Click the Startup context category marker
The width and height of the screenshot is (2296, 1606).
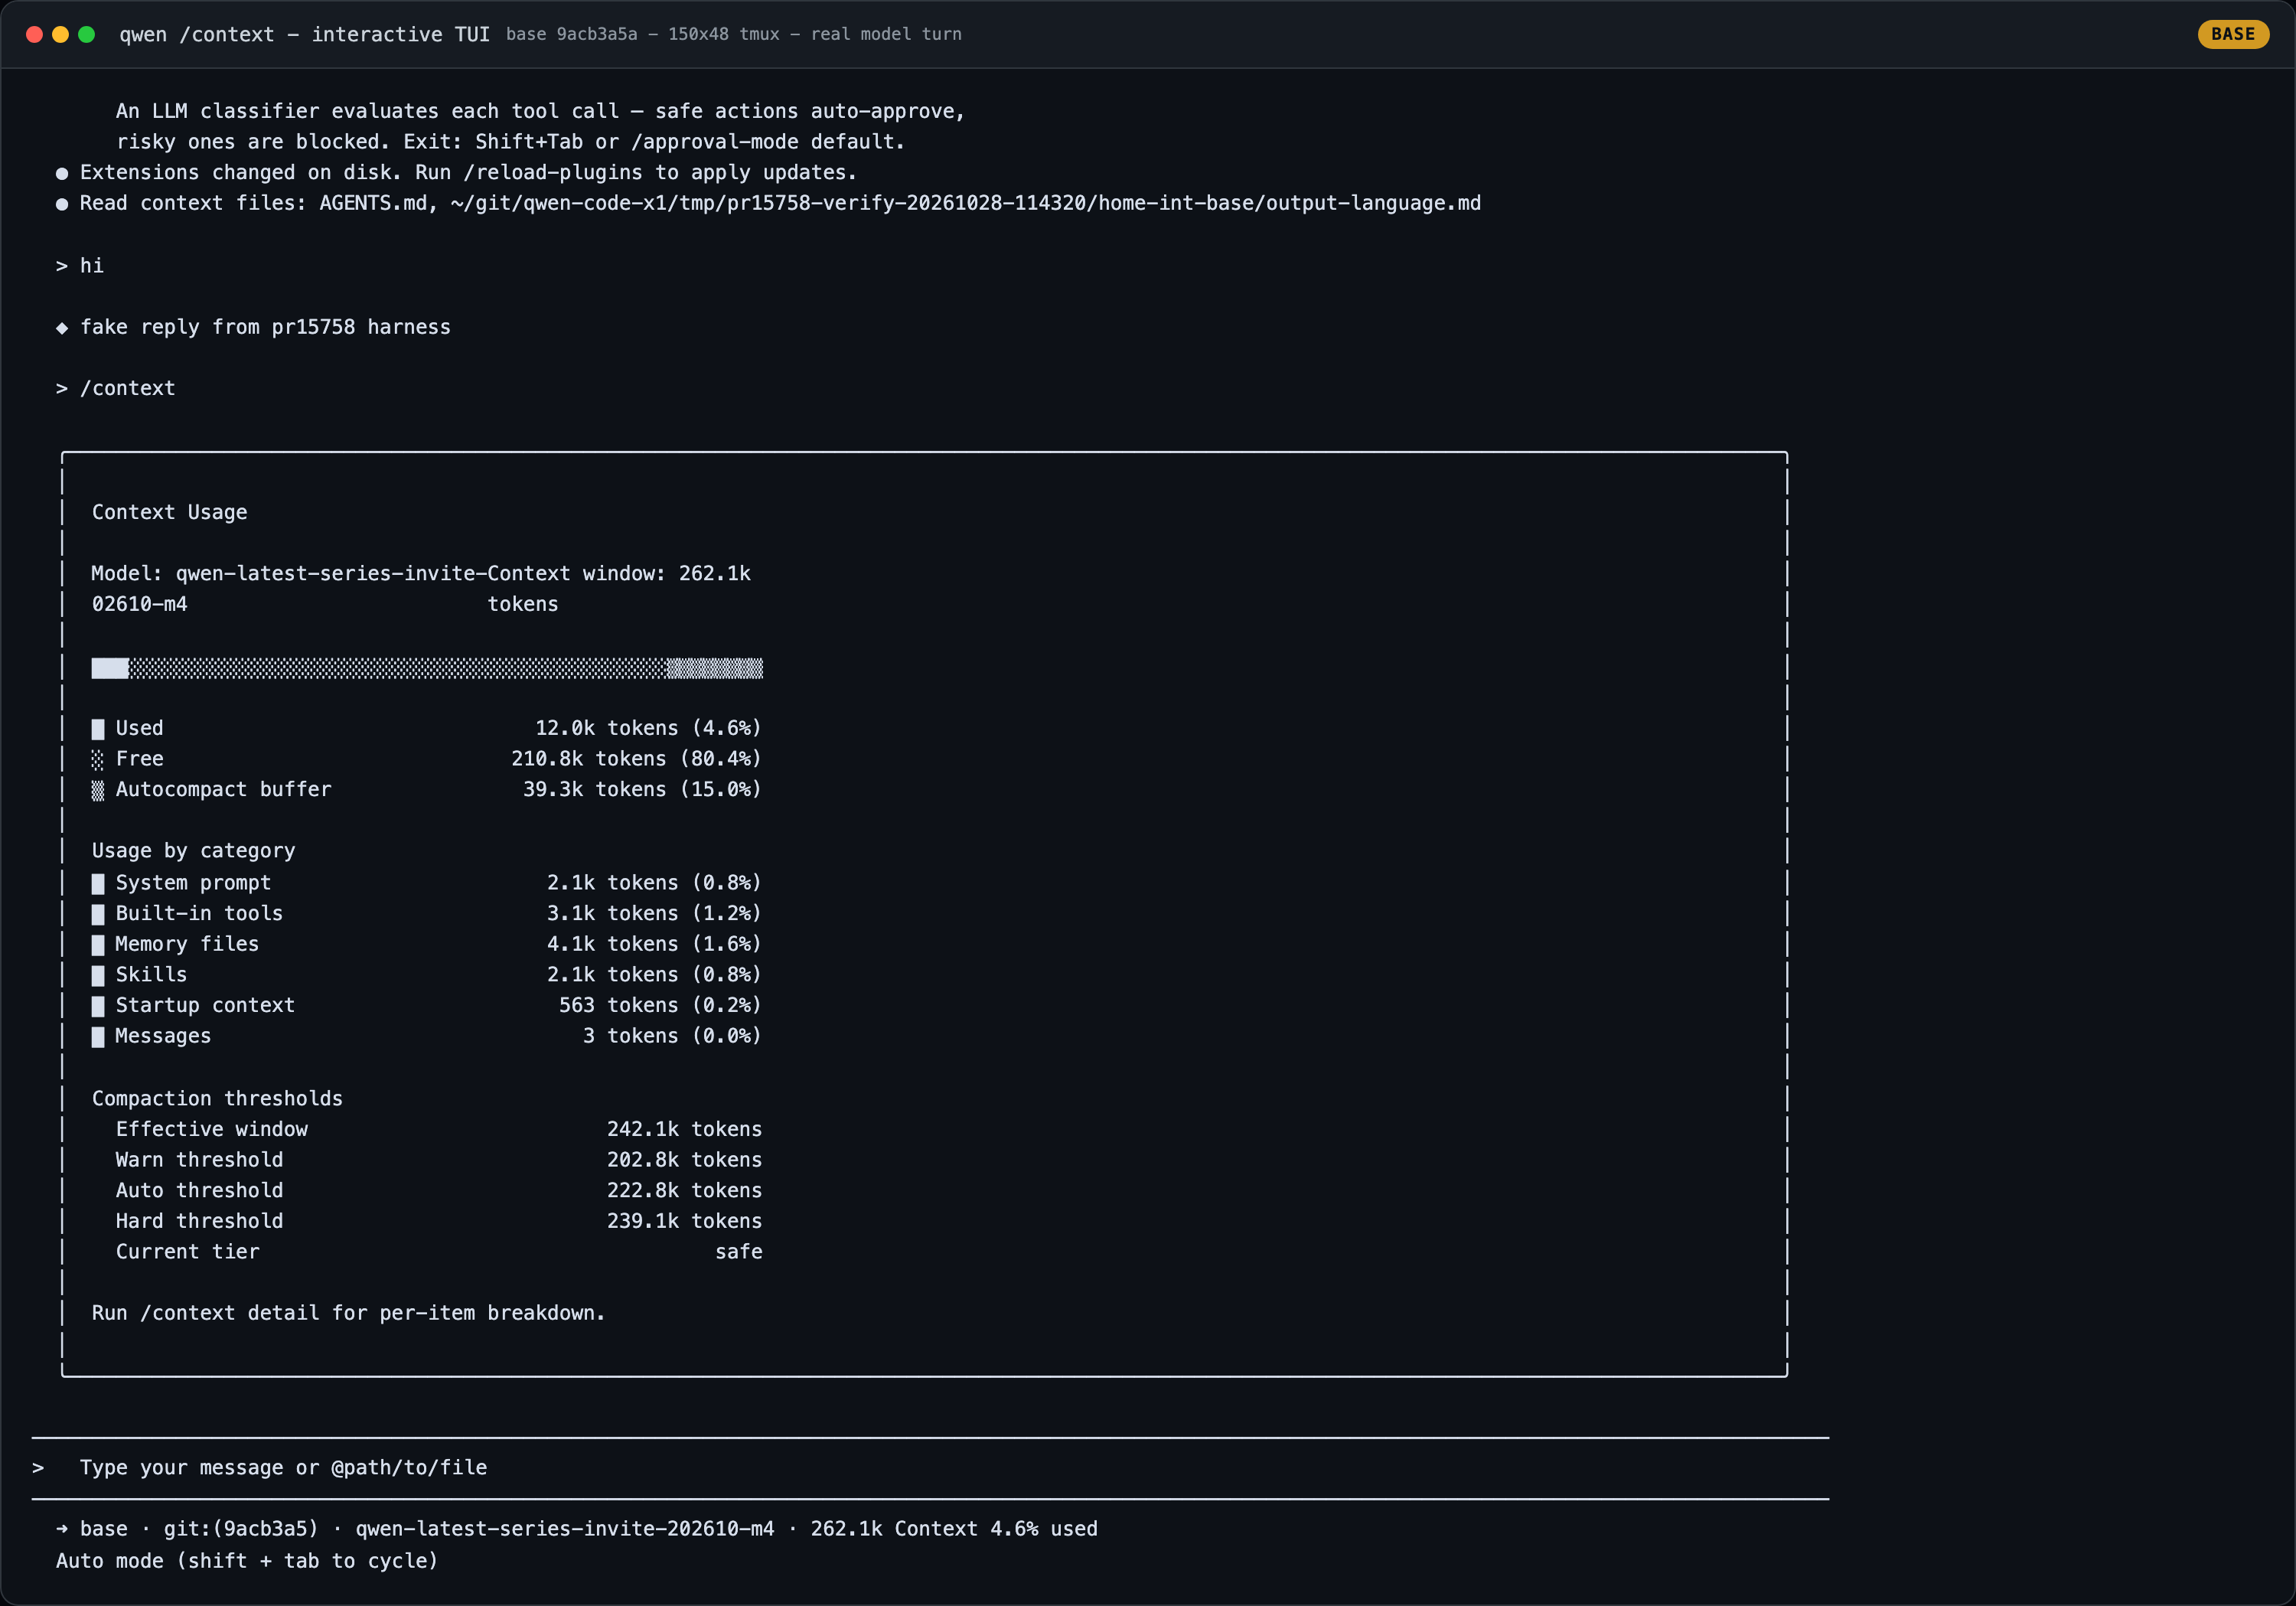98,1006
